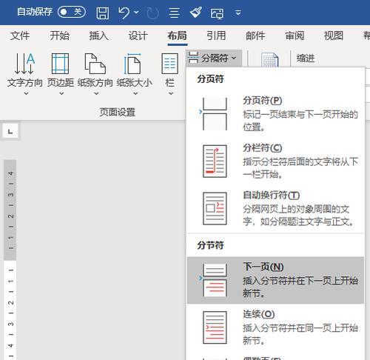Click the page break thumbnail icon

[x=214, y=114]
